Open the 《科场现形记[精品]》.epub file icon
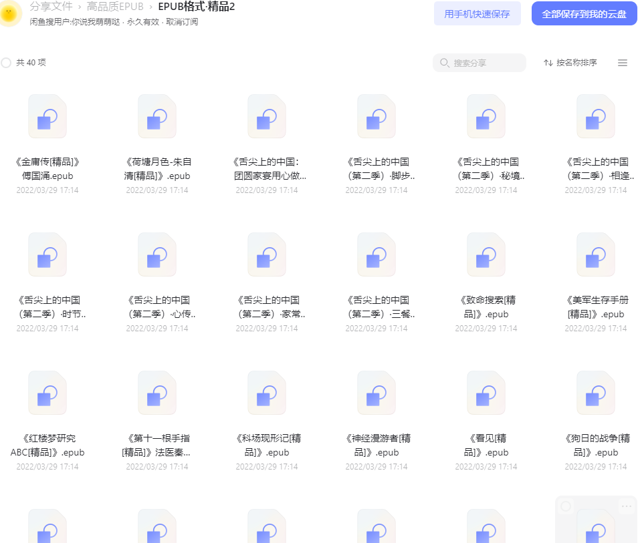This screenshot has height=543, width=638. 267,393
